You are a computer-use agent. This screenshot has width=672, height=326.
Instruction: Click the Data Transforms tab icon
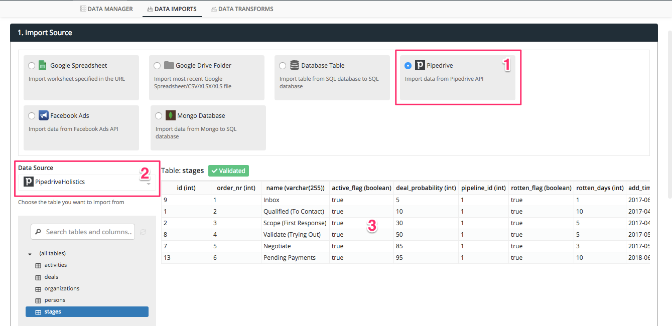(x=214, y=9)
